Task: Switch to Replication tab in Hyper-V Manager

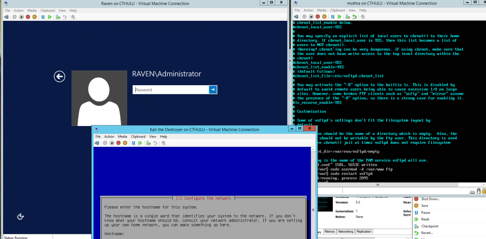Action: click(x=364, y=231)
